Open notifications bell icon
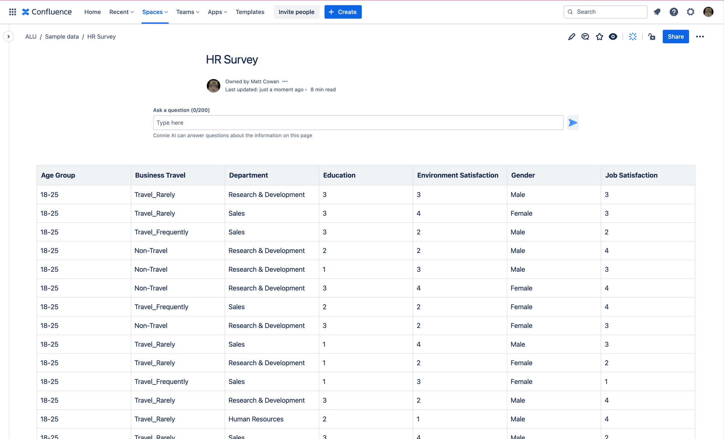 pyautogui.click(x=657, y=12)
